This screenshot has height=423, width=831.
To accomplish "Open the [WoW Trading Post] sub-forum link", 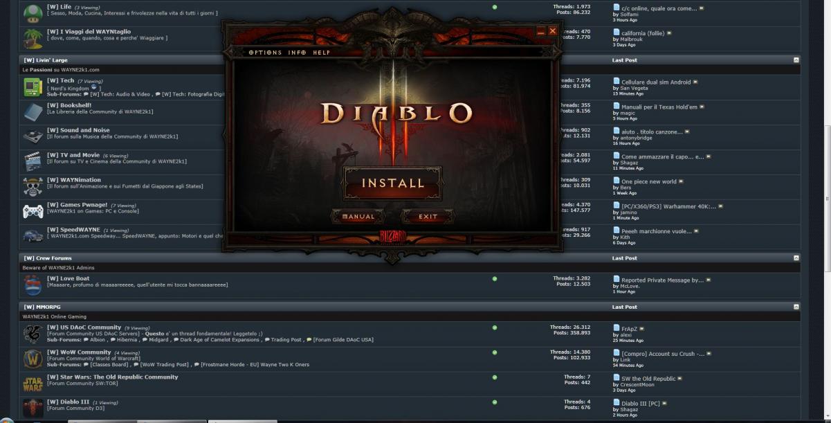I will (165, 365).
